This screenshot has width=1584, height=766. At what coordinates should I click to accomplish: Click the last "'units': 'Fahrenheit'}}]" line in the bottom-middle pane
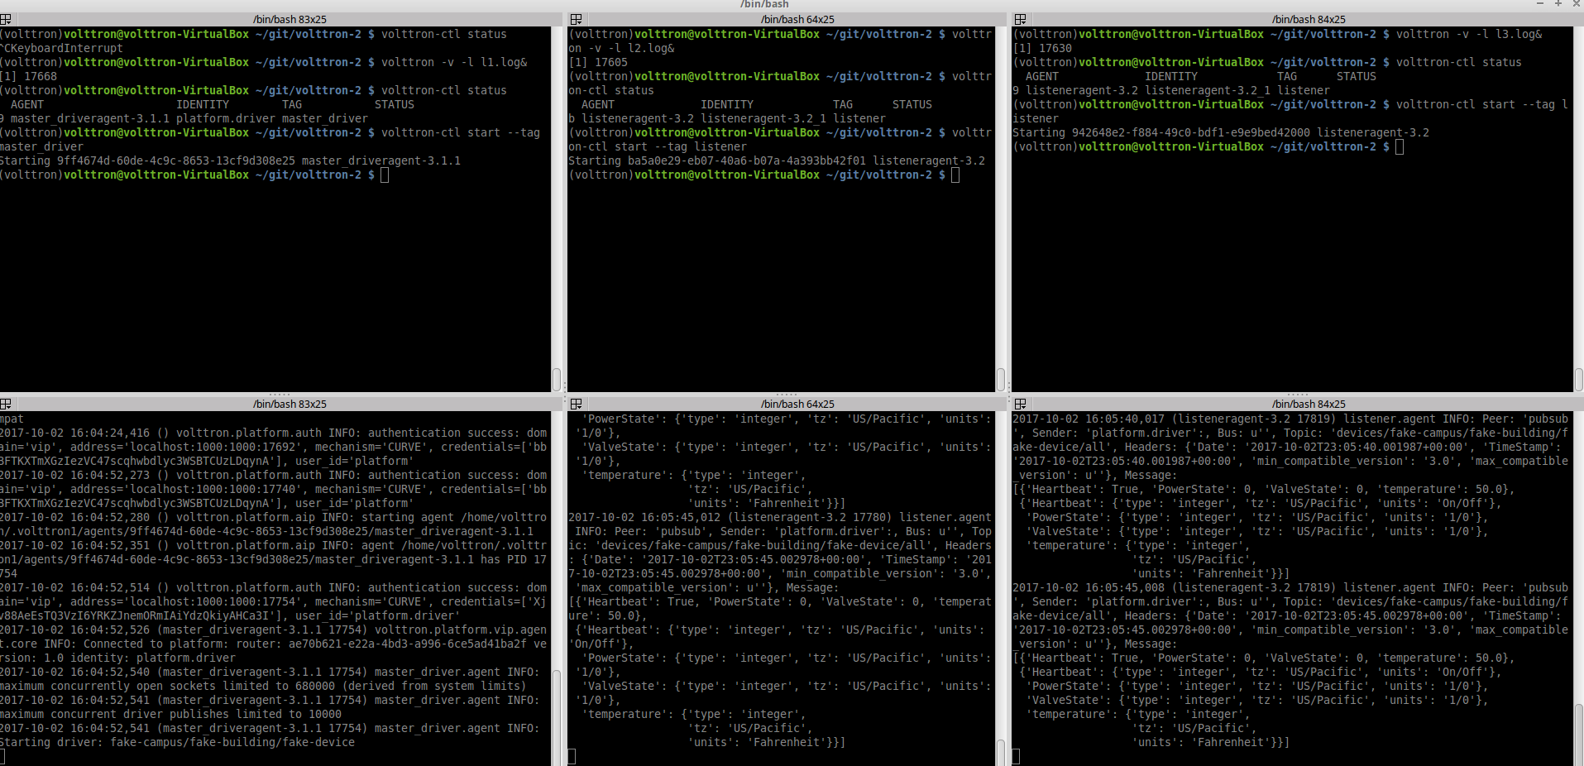coord(767,742)
